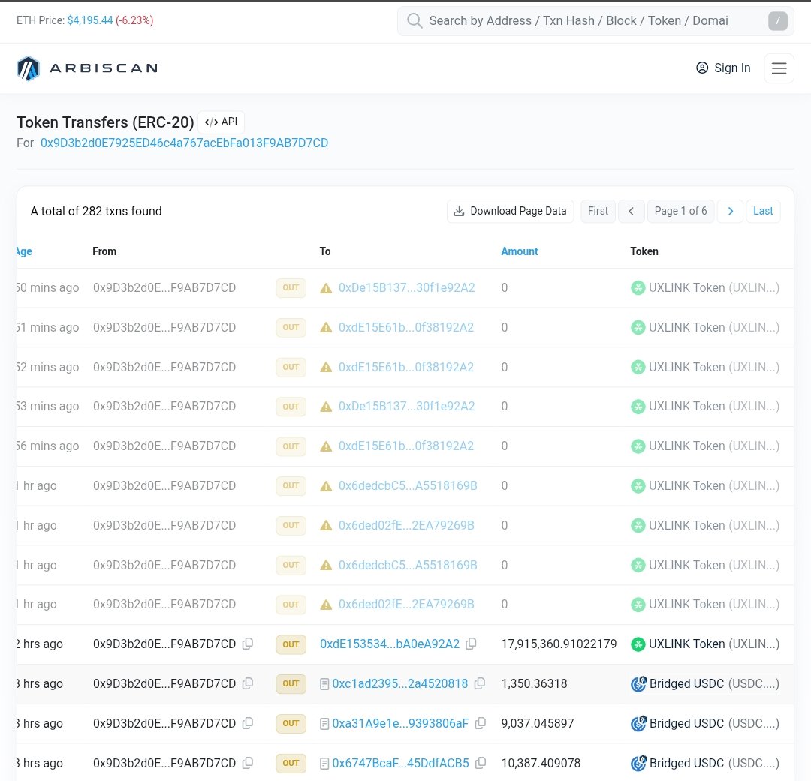Copy From address in 9,037.045897 row

click(x=248, y=723)
